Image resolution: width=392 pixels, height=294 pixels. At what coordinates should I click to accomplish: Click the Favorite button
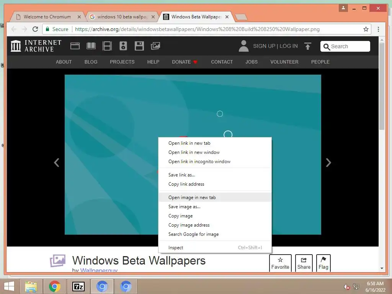280,263
